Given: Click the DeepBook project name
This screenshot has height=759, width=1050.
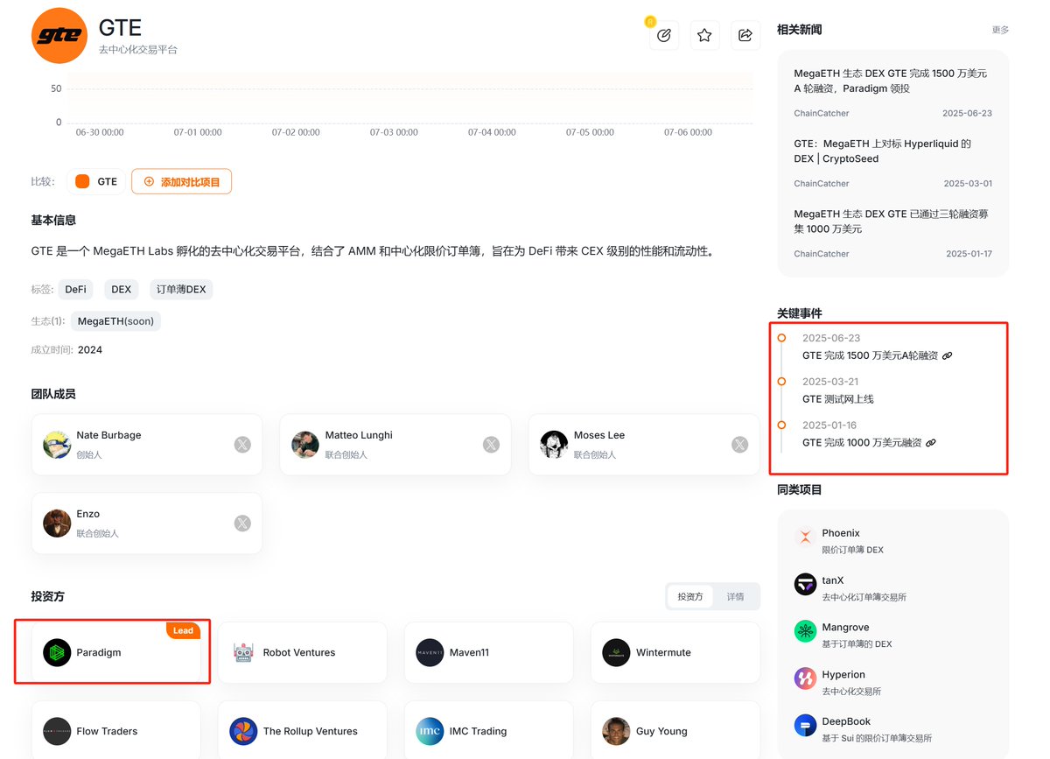Looking at the screenshot, I should pyautogui.click(x=846, y=721).
